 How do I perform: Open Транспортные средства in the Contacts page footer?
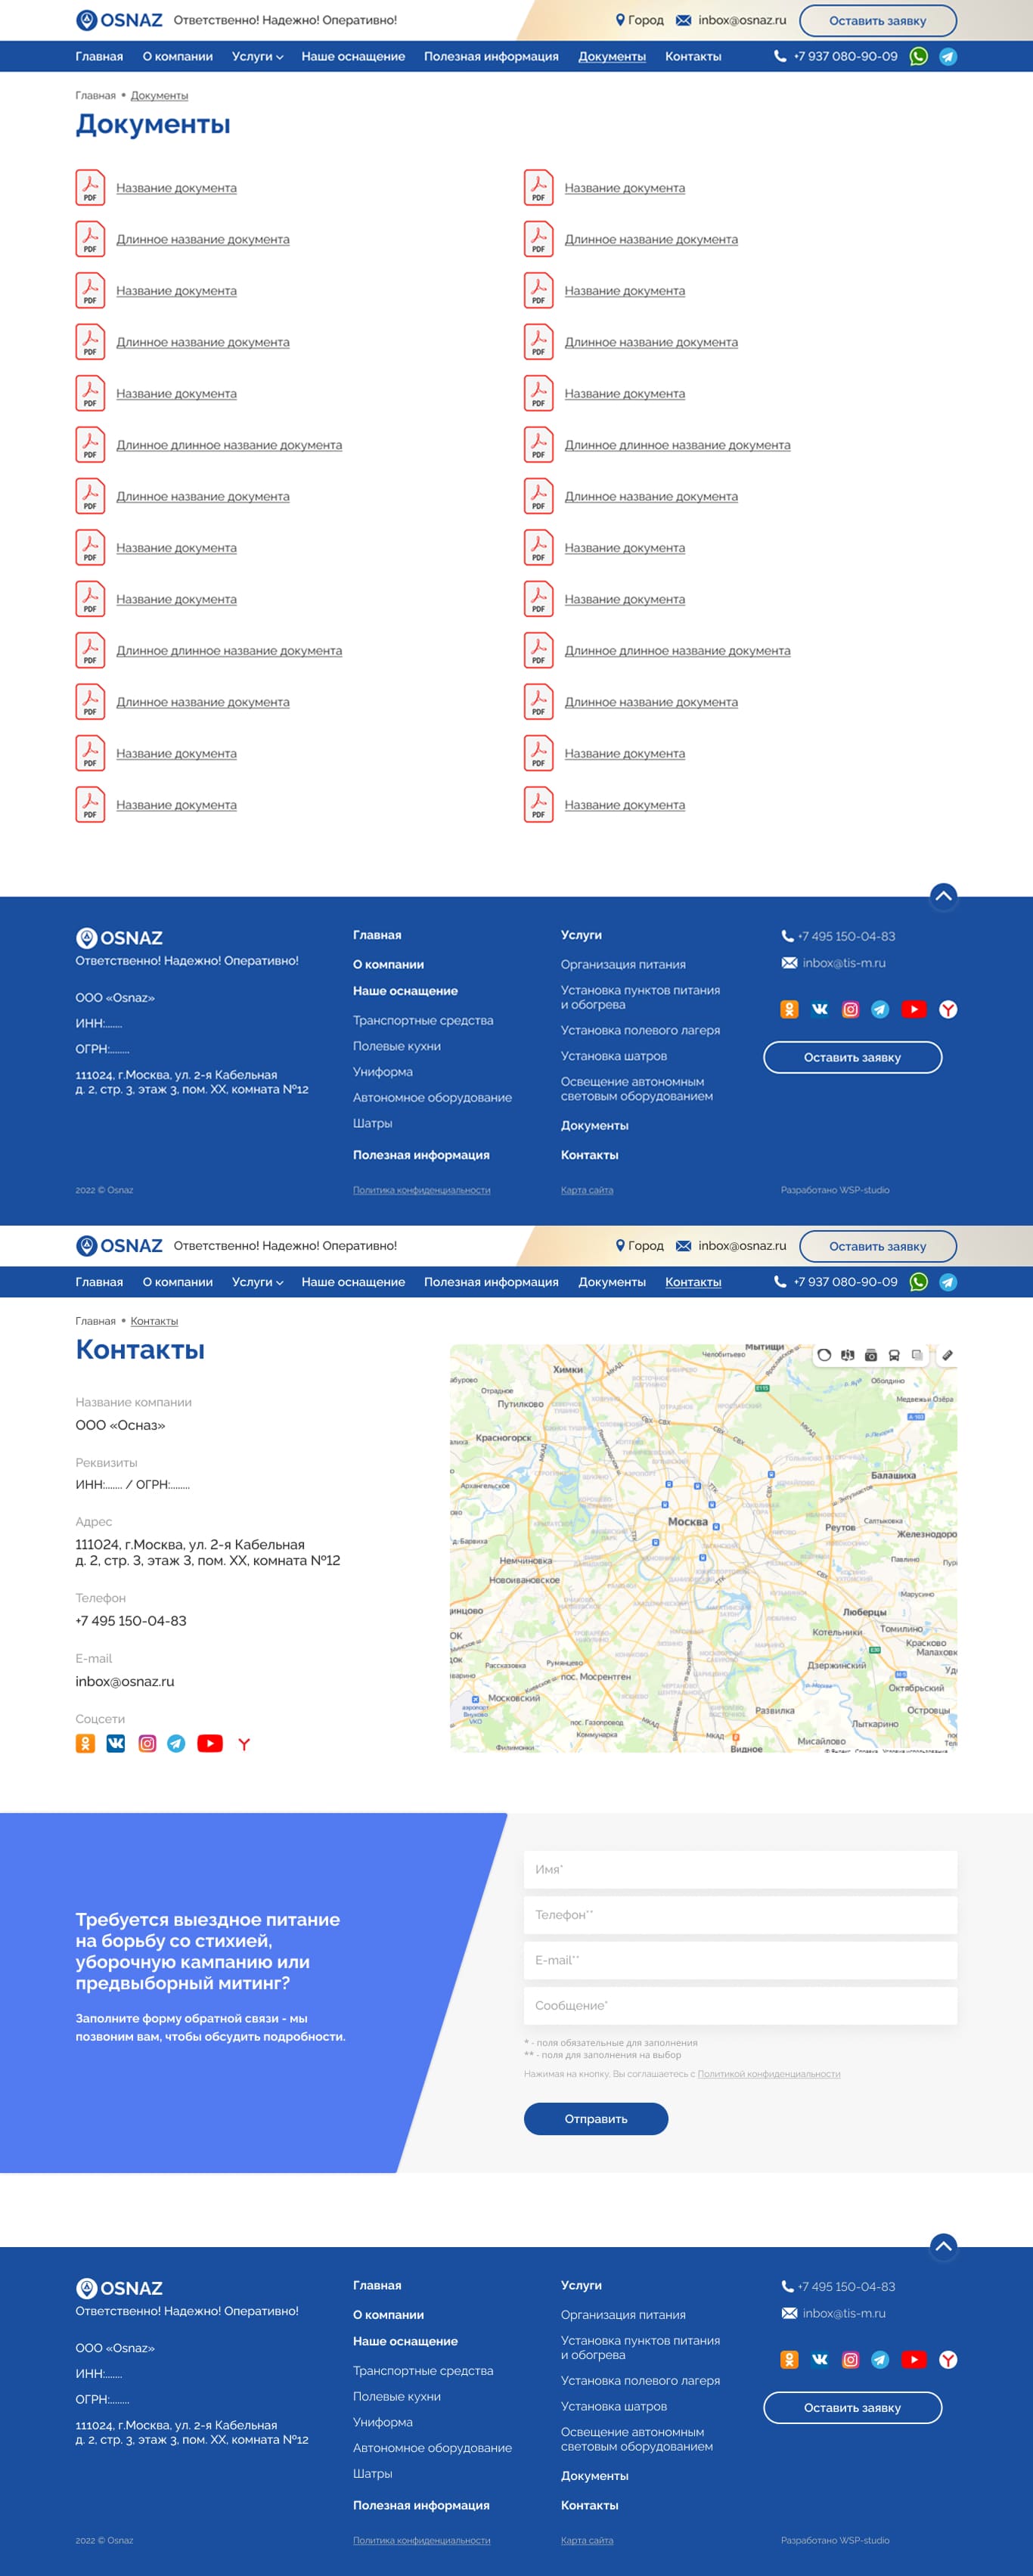[423, 2370]
